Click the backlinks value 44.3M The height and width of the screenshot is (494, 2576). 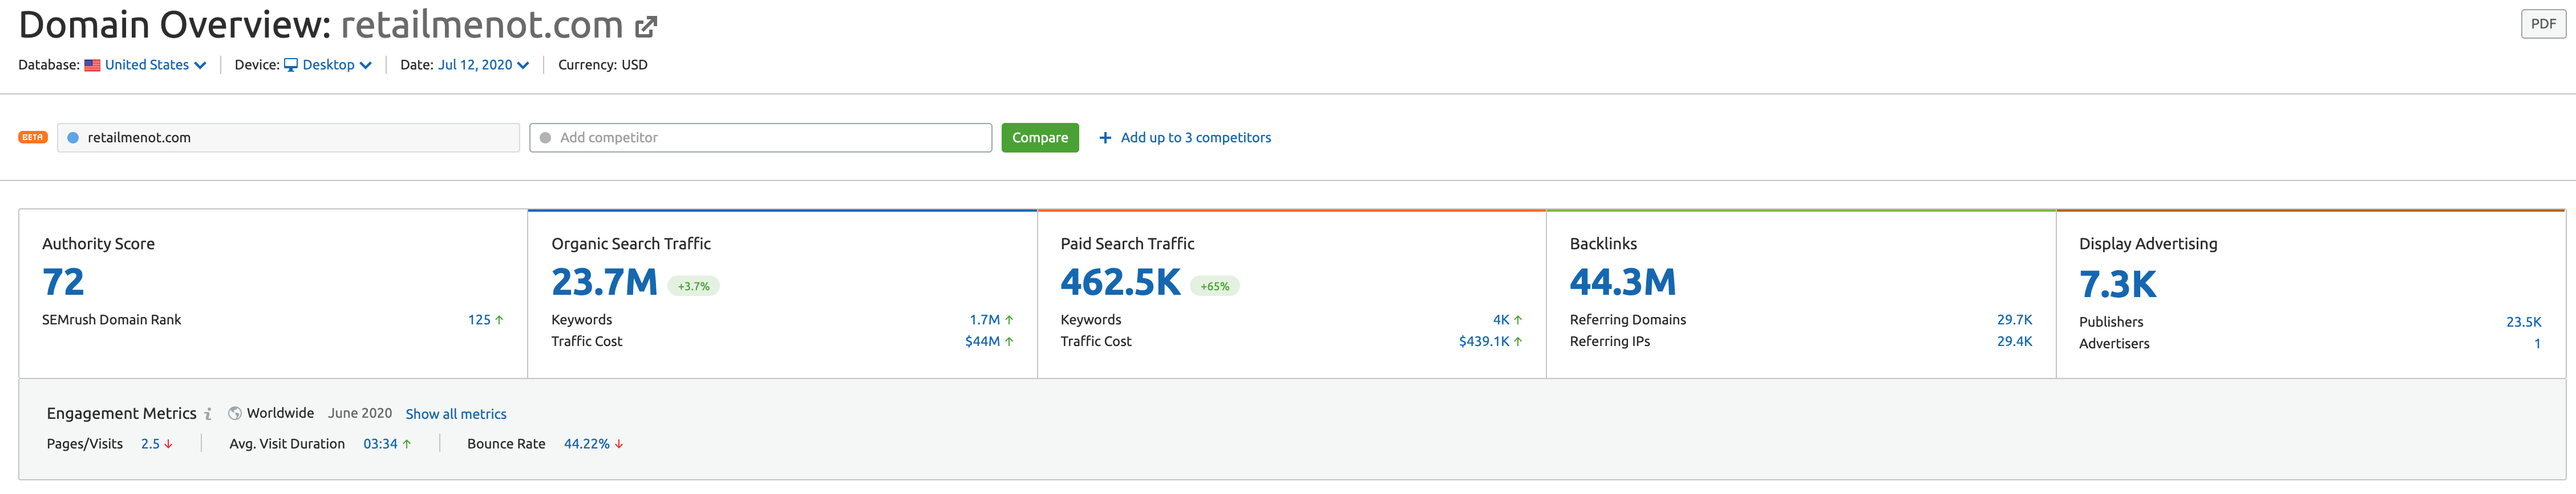pos(1622,282)
